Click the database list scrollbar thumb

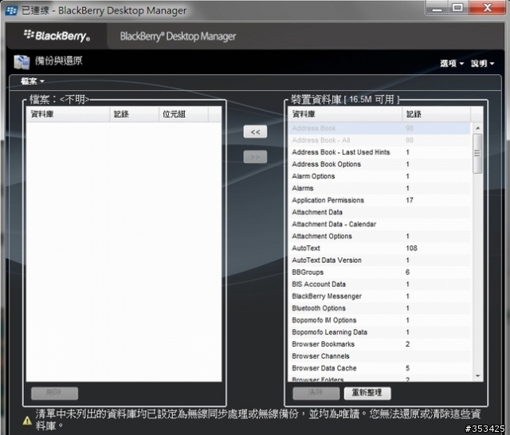pyautogui.click(x=477, y=154)
